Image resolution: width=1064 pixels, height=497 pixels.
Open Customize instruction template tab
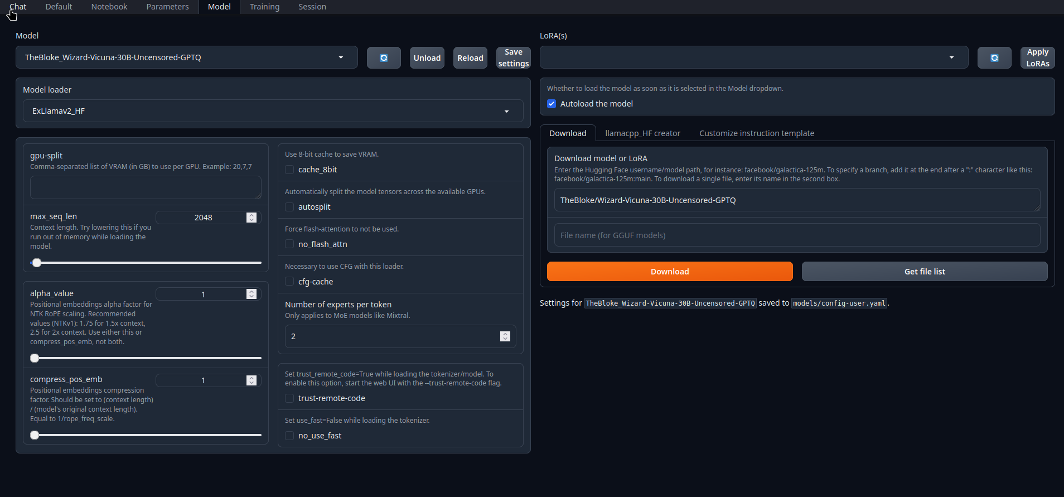pos(757,133)
